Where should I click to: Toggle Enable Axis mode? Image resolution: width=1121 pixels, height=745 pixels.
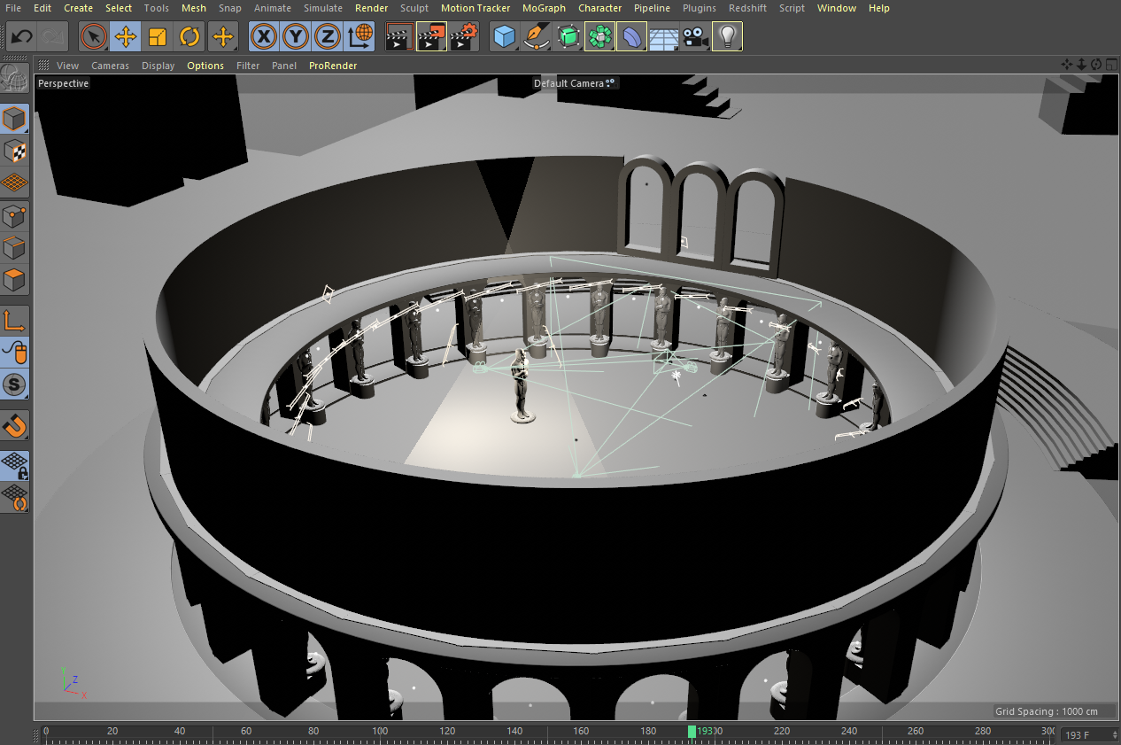(x=15, y=321)
